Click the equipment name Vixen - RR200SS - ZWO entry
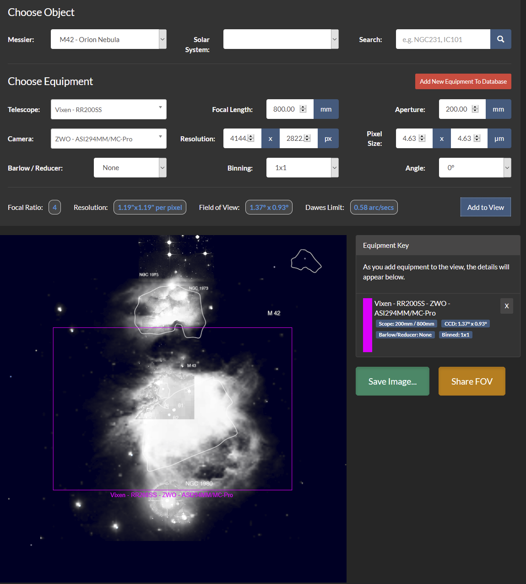 tap(412, 308)
